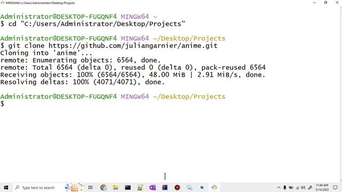The width and height of the screenshot is (342, 192).
Task: Switch to the Git Bash taskbar icon
Action: (x=214, y=187)
